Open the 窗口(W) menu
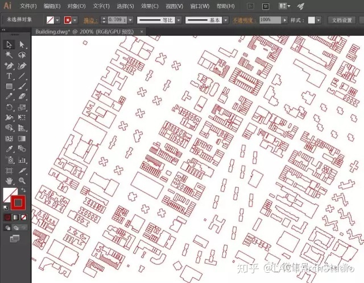Image resolution: width=364 pixels, height=283 pixels. click(200, 6)
